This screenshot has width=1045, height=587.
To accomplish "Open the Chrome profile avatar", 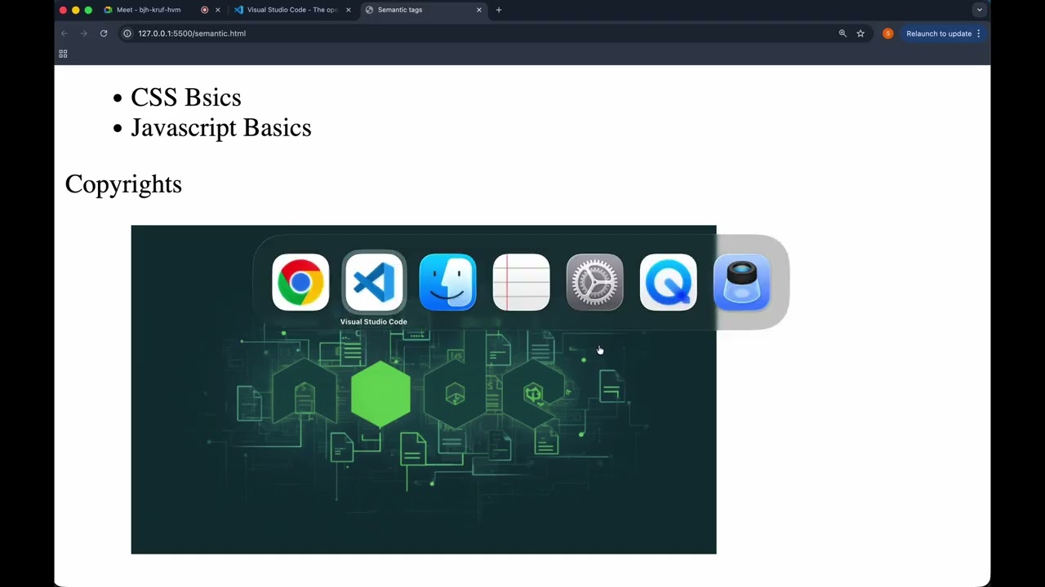I will point(887,33).
